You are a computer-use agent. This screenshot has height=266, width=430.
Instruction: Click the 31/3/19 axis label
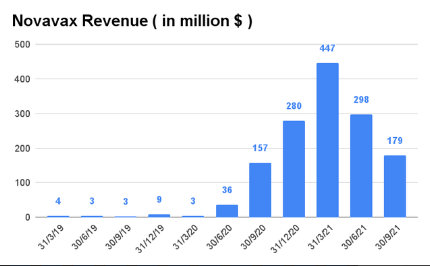pyautogui.click(x=51, y=237)
